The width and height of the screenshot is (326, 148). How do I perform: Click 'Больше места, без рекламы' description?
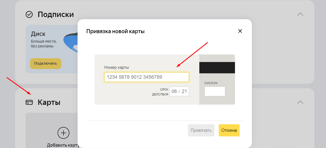[43, 44]
